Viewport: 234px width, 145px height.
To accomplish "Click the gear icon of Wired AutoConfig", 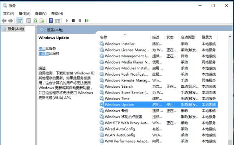I will pyautogui.click(x=102, y=129).
